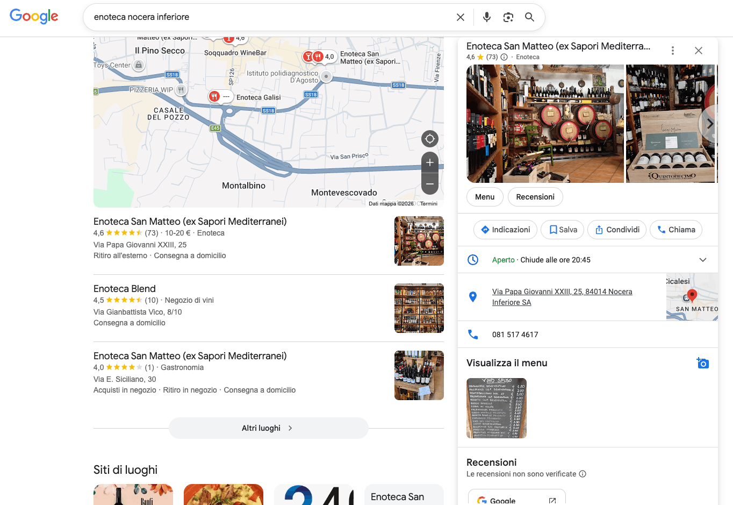
Task: Add a photo with camera icon
Action: [x=702, y=363]
